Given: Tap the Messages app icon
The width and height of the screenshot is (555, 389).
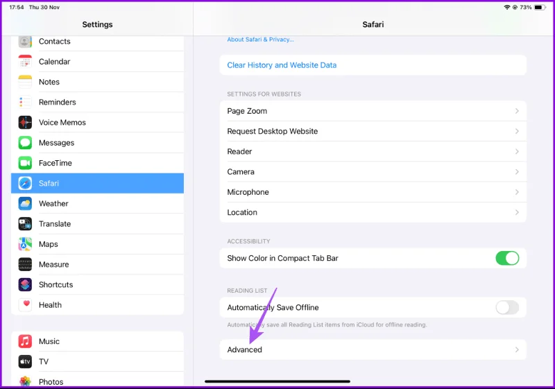Looking at the screenshot, I should (x=25, y=143).
